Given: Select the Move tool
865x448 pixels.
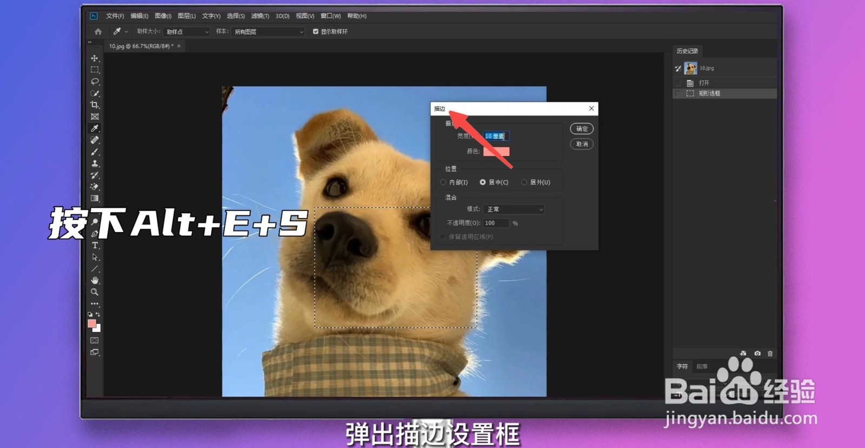Looking at the screenshot, I should pyautogui.click(x=95, y=58).
